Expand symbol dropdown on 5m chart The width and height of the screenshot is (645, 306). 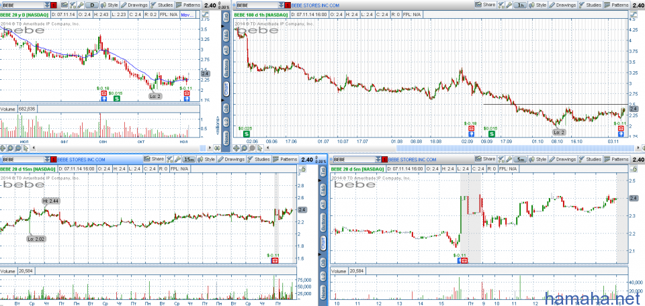[379, 159]
